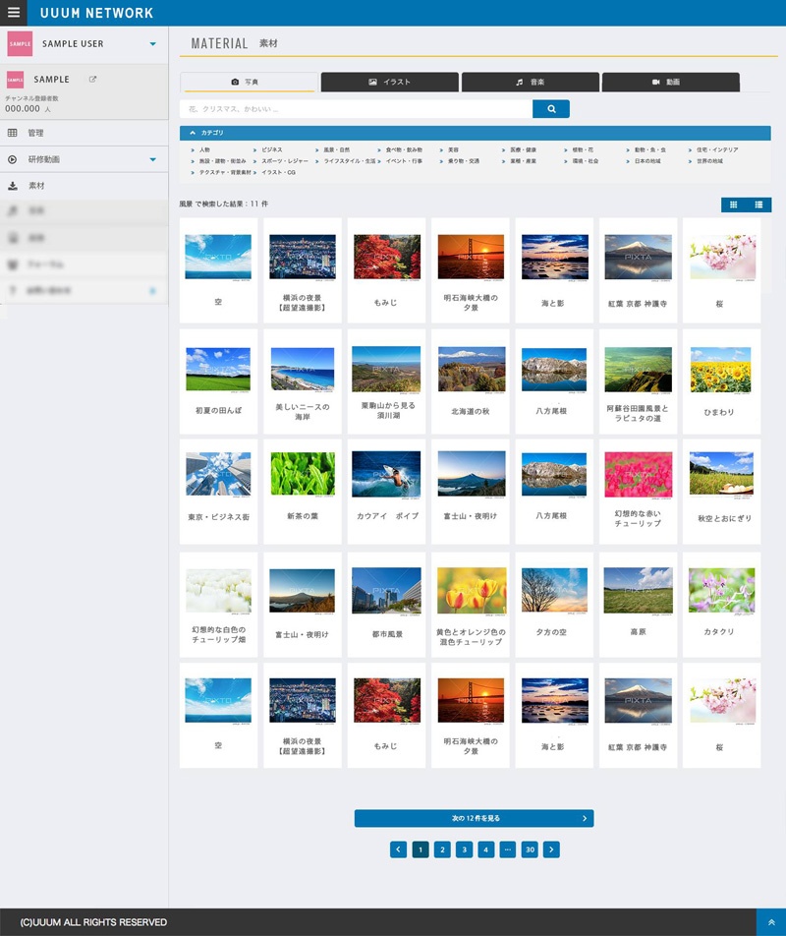This screenshot has width=786, height=936.
Task: Select the 動画 tab
Action: click(670, 83)
